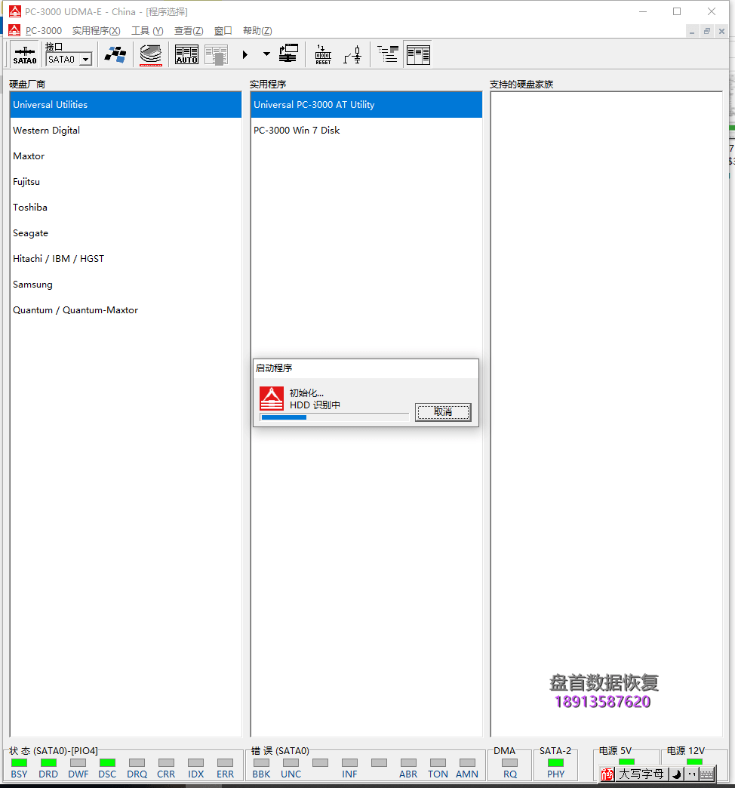The height and width of the screenshot is (788, 735).
Task: Open the 帮助(Z) menu
Action: coord(257,31)
